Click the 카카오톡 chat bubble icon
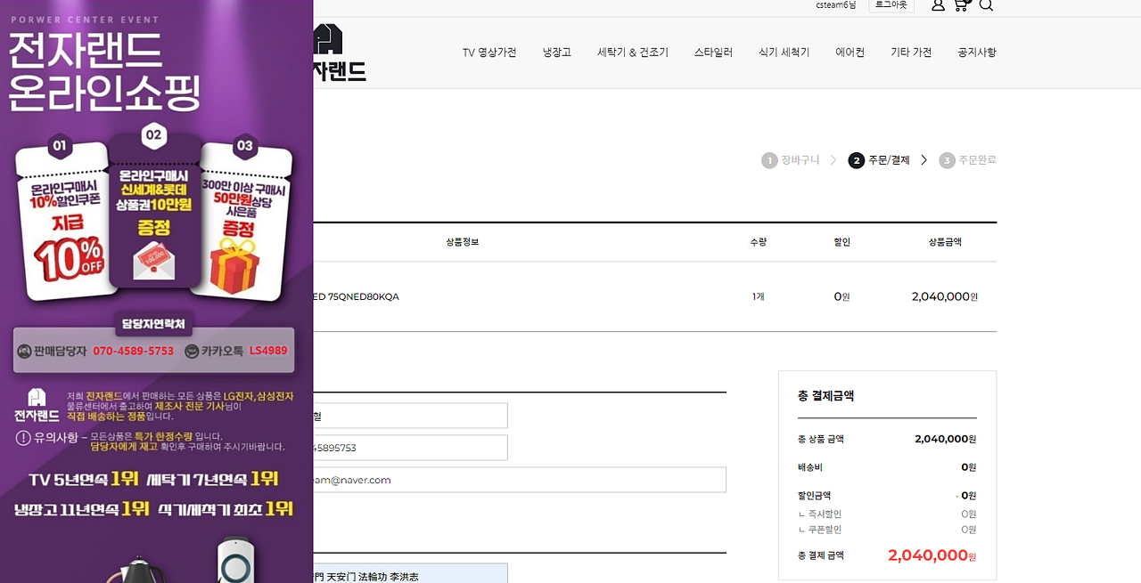Screen dimensions: 1141x583 tap(192, 351)
